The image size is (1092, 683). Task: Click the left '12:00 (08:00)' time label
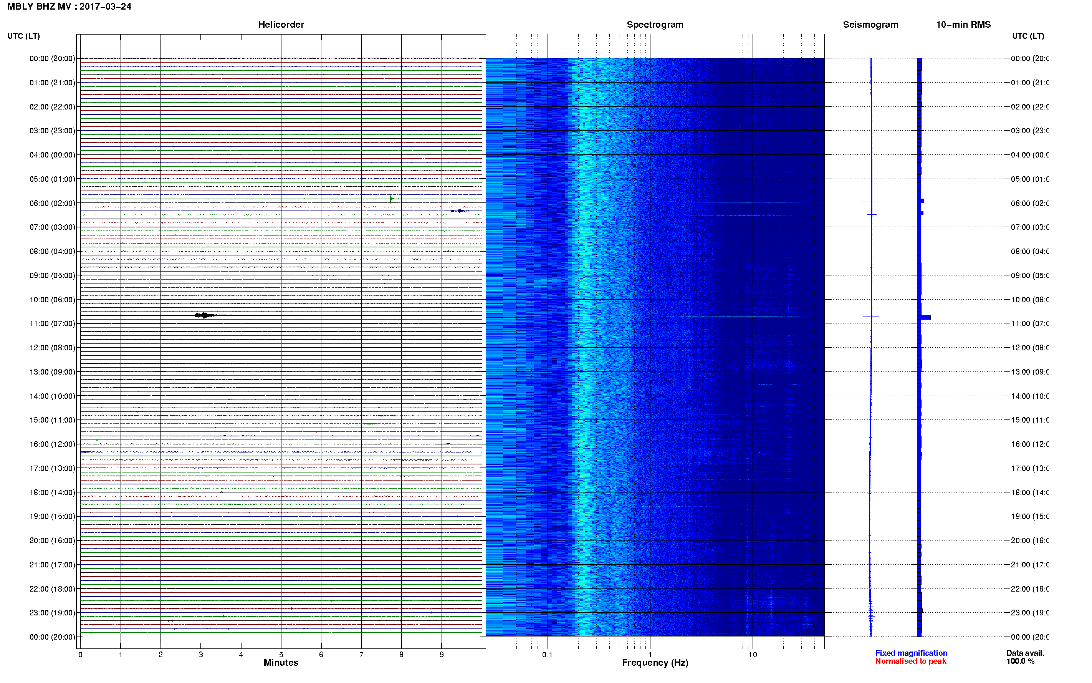click(52, 348)
